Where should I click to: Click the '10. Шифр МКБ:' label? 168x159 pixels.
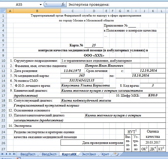tap(128, 96)
